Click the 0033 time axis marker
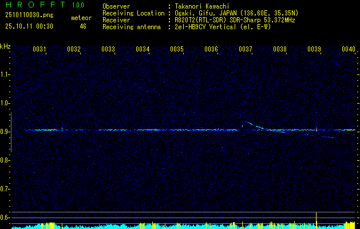Screen dimensions: 360x229 (x=108, y=49)
